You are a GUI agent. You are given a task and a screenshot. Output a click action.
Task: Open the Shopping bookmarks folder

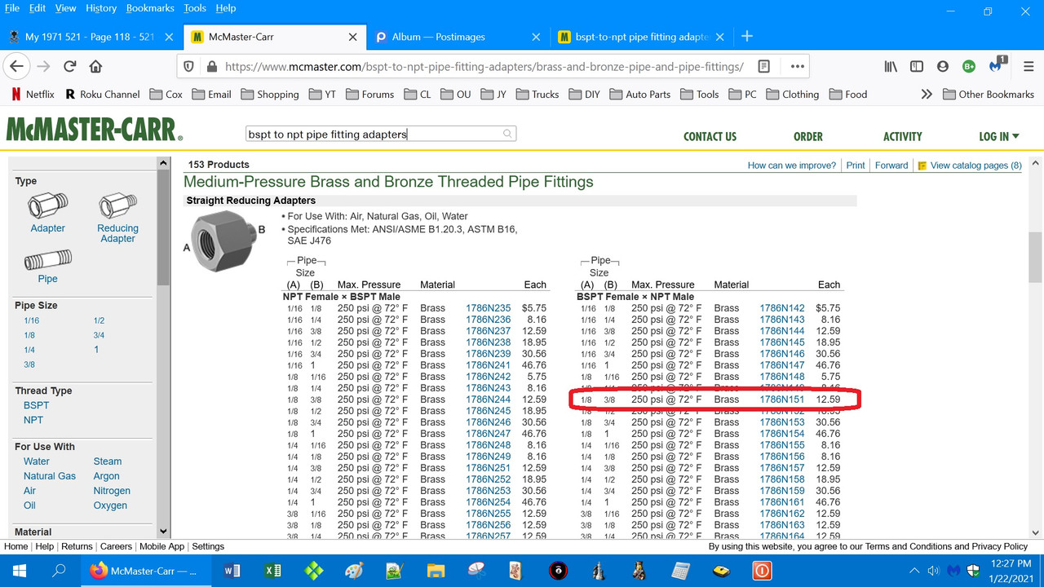[270, 94]
